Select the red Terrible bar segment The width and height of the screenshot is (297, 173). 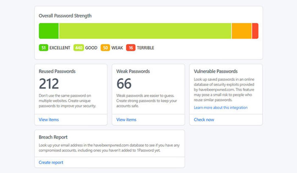pyautogui.click(x=255, y=31)
